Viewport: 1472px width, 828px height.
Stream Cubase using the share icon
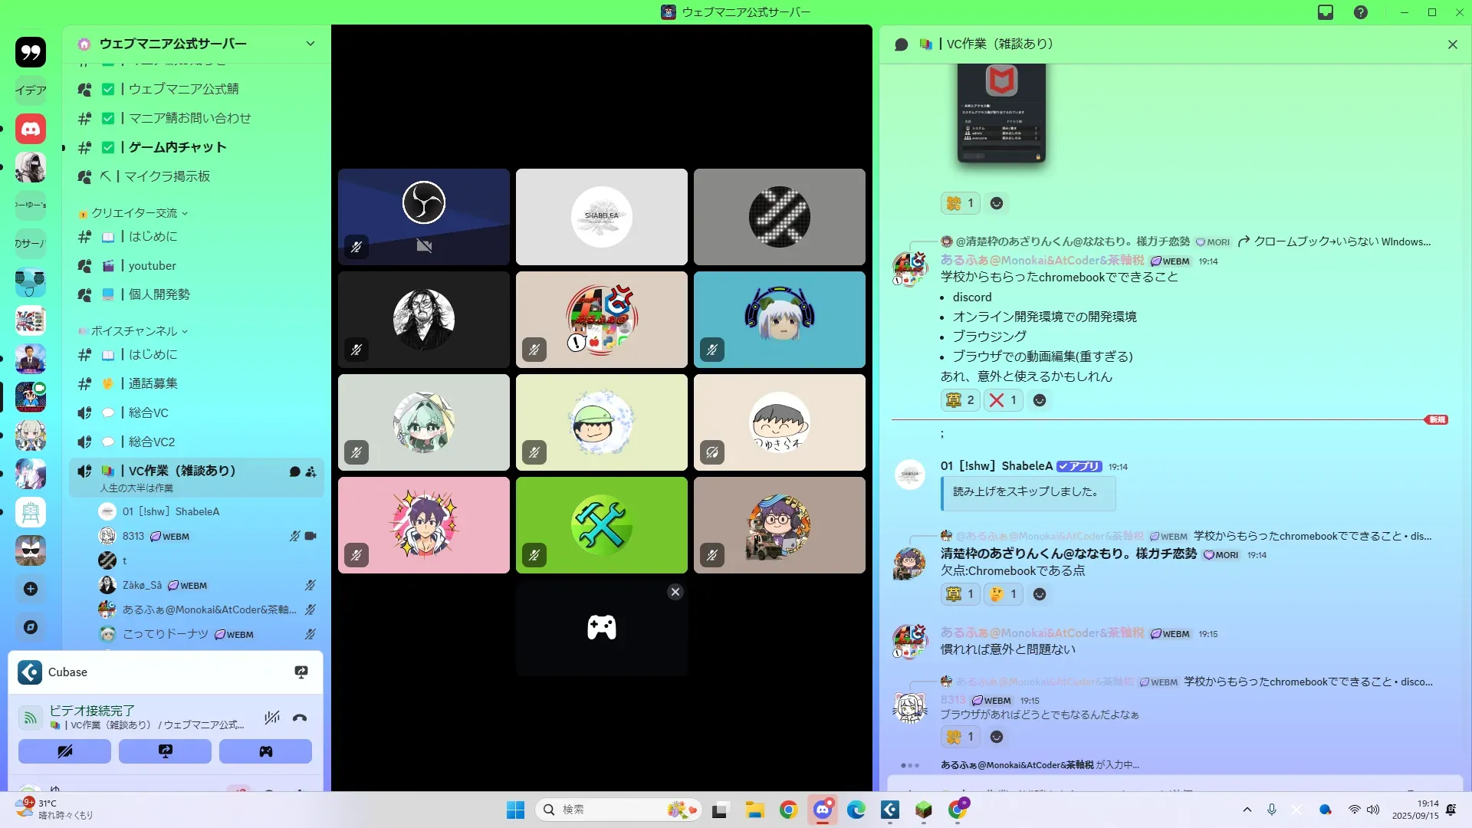[301, 672]
